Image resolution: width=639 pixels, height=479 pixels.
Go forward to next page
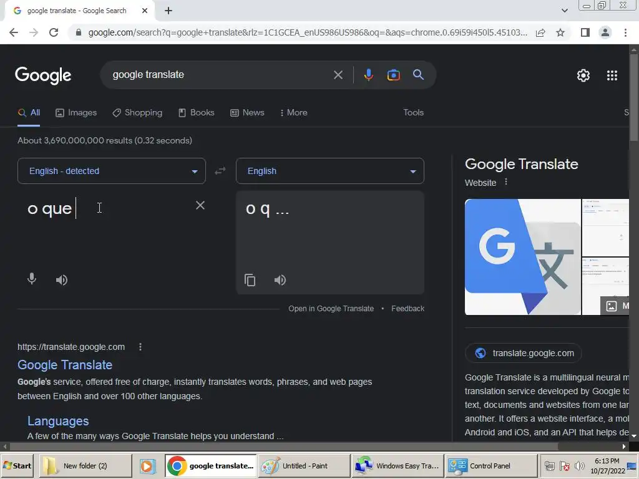[x=34, y=32]
